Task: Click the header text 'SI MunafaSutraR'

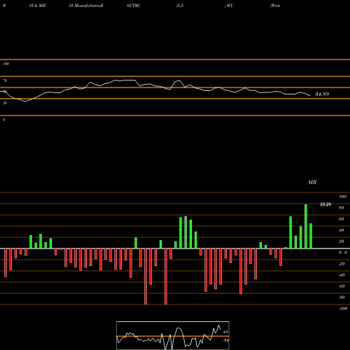Action: coord(86,6)
